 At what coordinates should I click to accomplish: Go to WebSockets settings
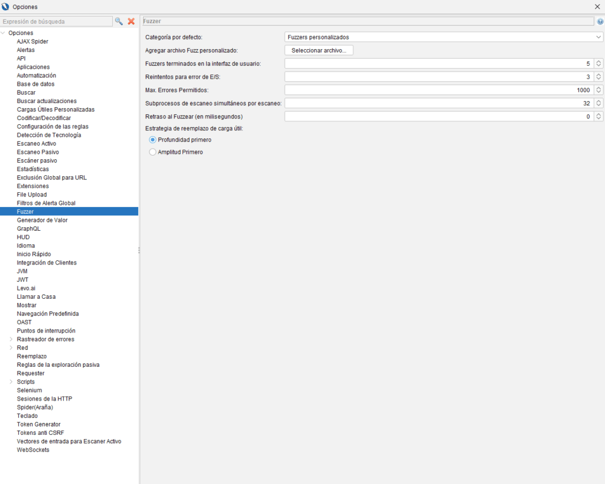tap(33, 450)
